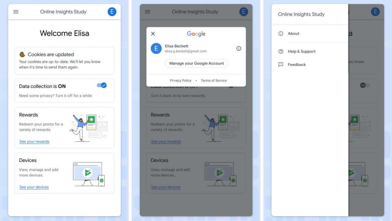Click the Help & Support question mark icon

(x=281, y=52)
